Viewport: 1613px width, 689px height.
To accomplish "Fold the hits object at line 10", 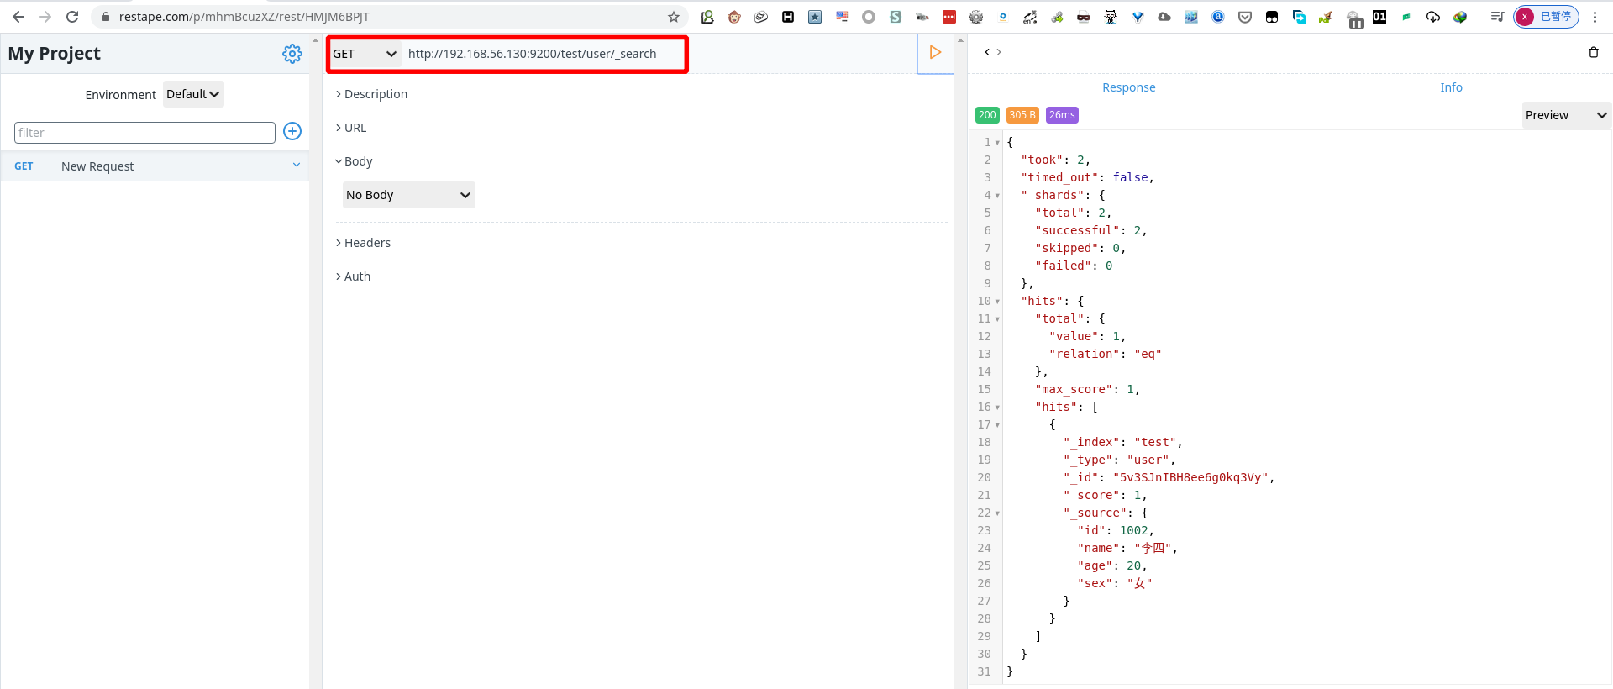I will click(997, 302).
